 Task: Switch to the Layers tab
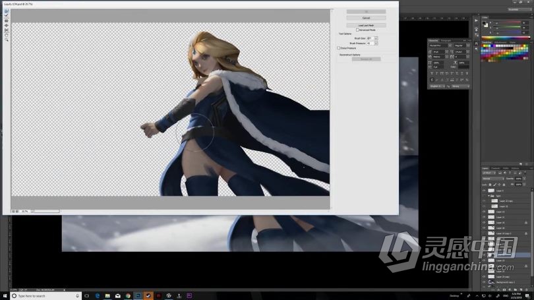pyautogui.click(x=485, y=168)
